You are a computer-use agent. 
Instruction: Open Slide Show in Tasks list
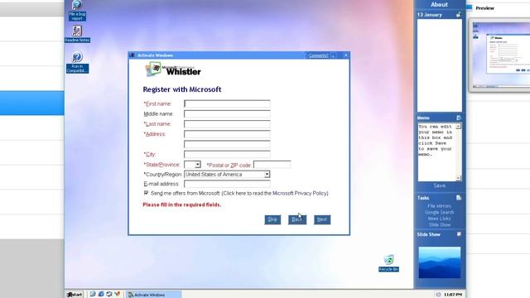(x=439, y=224)
